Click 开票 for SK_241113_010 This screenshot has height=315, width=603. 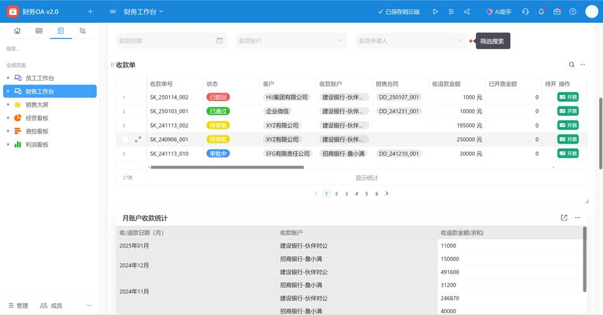point(568,154)
